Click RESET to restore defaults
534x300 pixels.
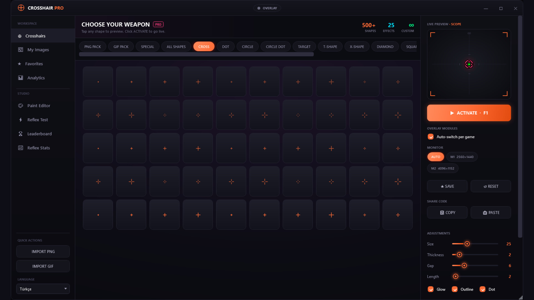click(491, 186)
